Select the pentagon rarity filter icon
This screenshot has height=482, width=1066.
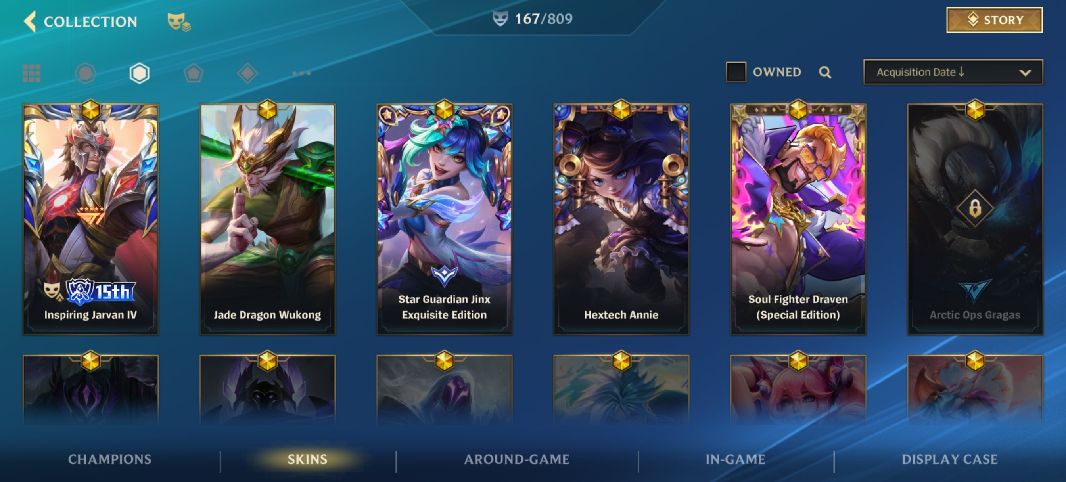[x=194, y=74]
